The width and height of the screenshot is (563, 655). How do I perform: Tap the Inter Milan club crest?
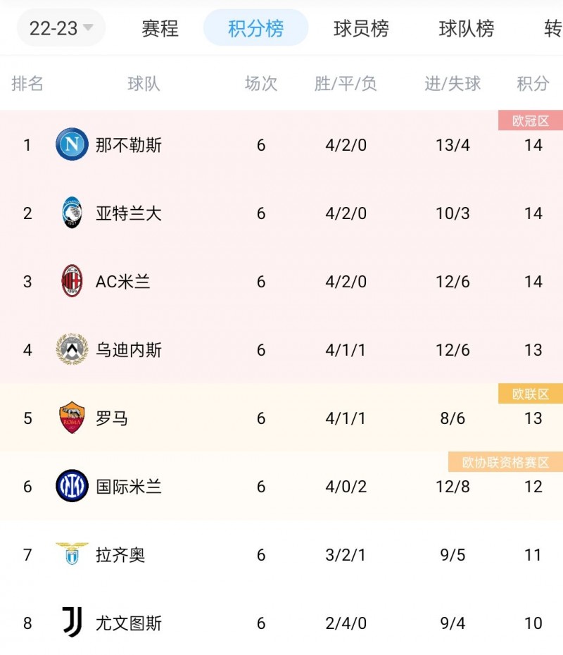pyautogui.click(x=72, y=487)
